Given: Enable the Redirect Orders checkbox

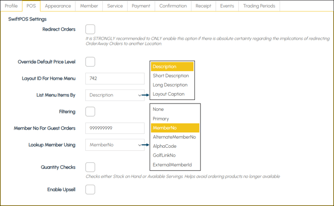Looking at the screenshot, I should click(x=90, y=29).
